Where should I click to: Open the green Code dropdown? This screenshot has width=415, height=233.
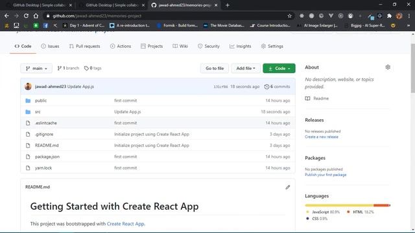coord(279,68)
